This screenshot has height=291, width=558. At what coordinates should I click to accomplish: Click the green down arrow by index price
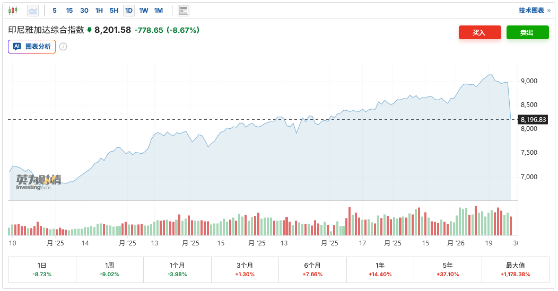coord(89,30)
